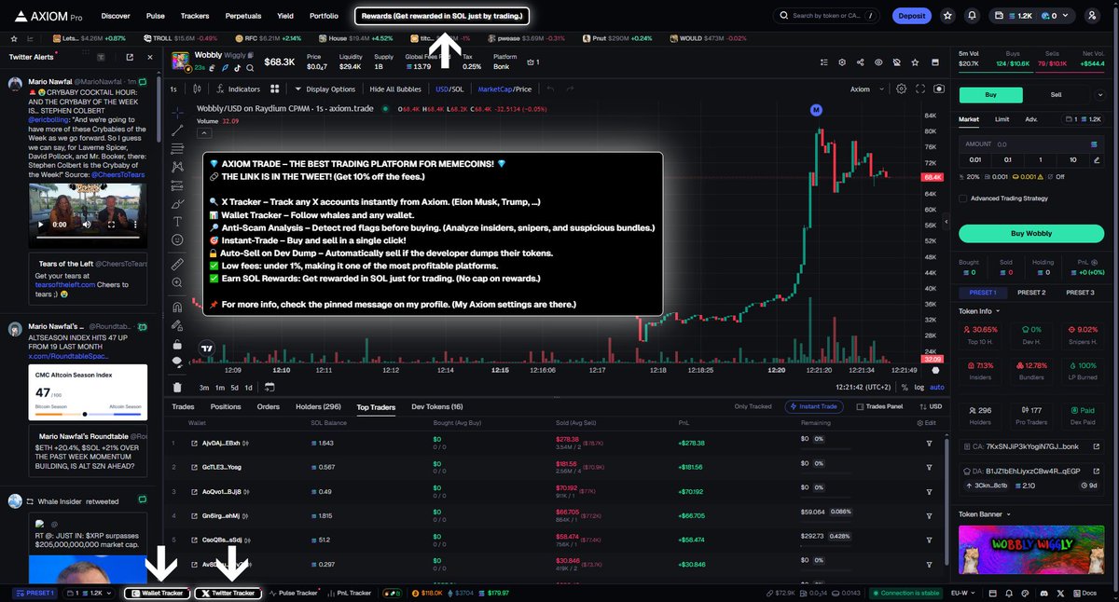The image size is (1119, 602).
Task: Collapse the Token Banner section
Action: [986, 514]
